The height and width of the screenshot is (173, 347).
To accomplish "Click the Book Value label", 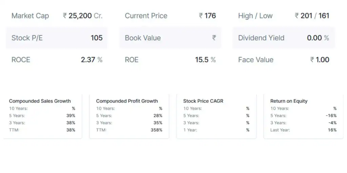I will [x=143, y=38].
